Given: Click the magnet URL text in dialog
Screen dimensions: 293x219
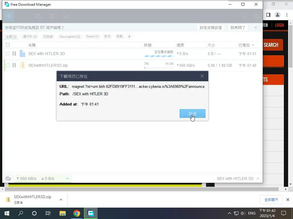Looking at the screenshot, I should coord(138,86).
